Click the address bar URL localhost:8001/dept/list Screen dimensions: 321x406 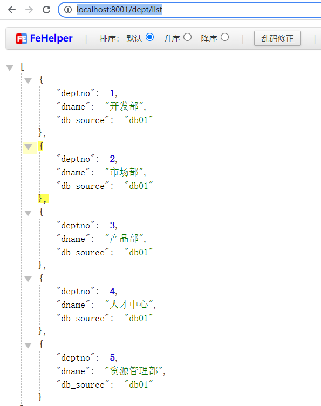[119, 10]
